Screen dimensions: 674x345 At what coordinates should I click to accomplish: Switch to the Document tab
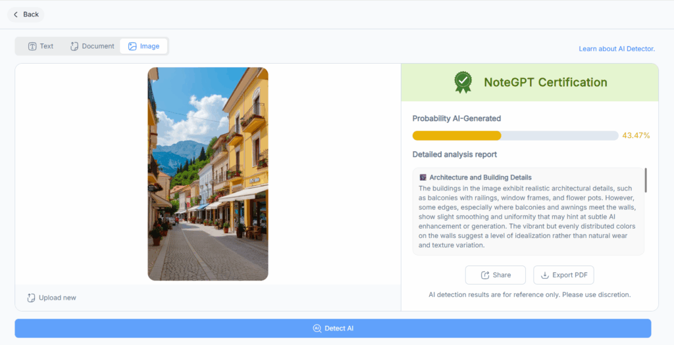click(x=92, y=46)
